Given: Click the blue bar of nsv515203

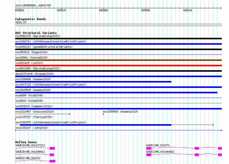Looking at the screenshot, I should coord(118,109).
